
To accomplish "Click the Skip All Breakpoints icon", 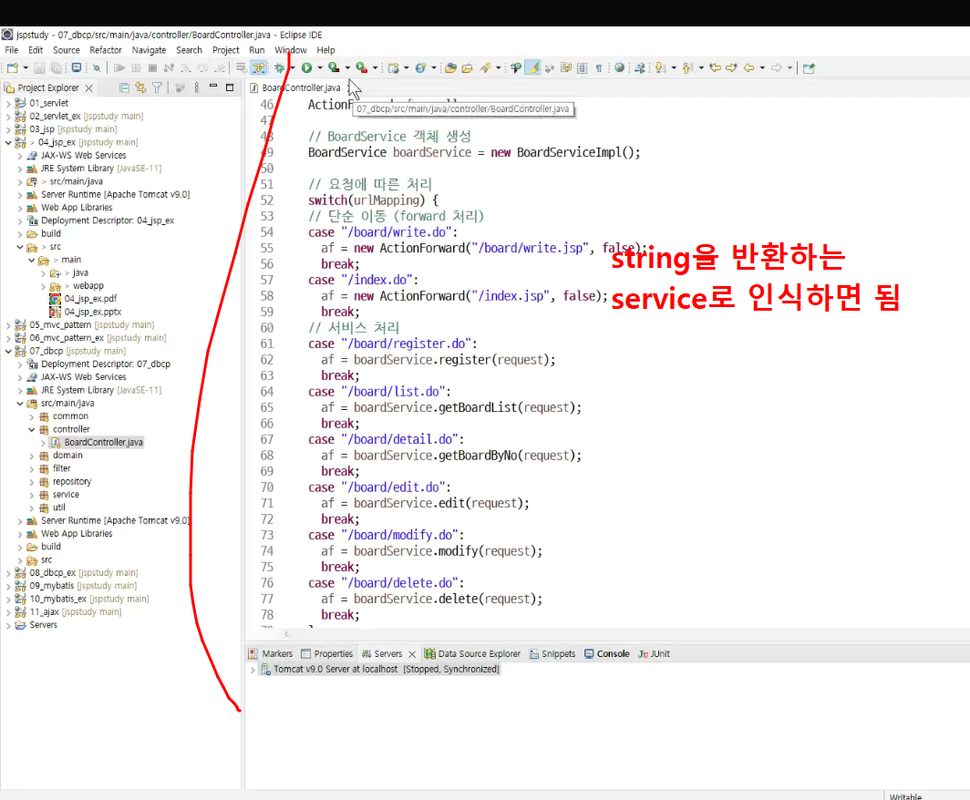I will pyautogui.click(x=97, y=68).
